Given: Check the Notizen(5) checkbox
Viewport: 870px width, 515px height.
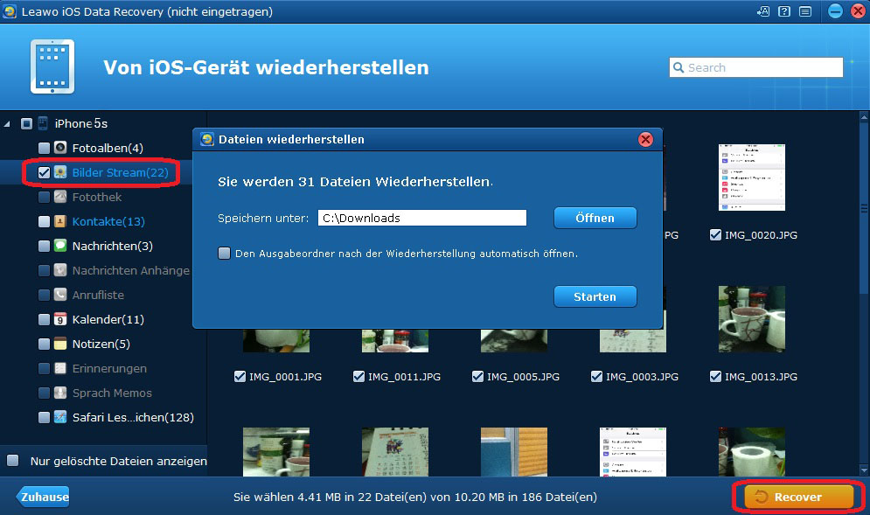Looking at the screenshot, I should pyautogui.click(x=44, y=344).
